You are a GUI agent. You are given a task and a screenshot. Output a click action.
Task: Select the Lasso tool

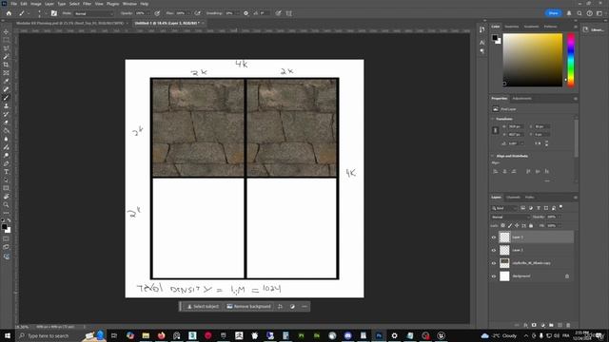coord(6,48)
